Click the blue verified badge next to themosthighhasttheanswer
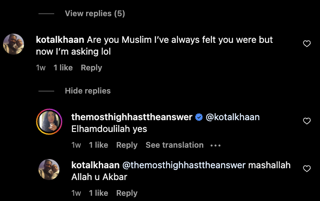Viewport: 320px width, 201px height. pyautogui.click(x=199, y=118)
